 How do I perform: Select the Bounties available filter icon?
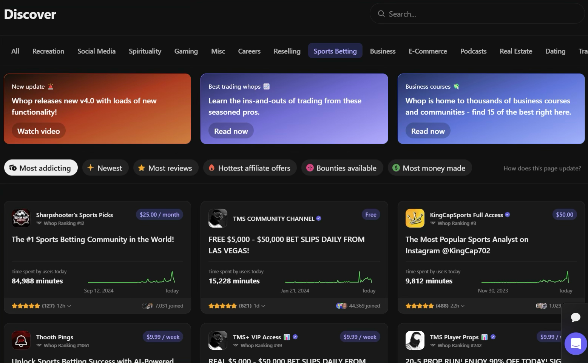[310, 168]
